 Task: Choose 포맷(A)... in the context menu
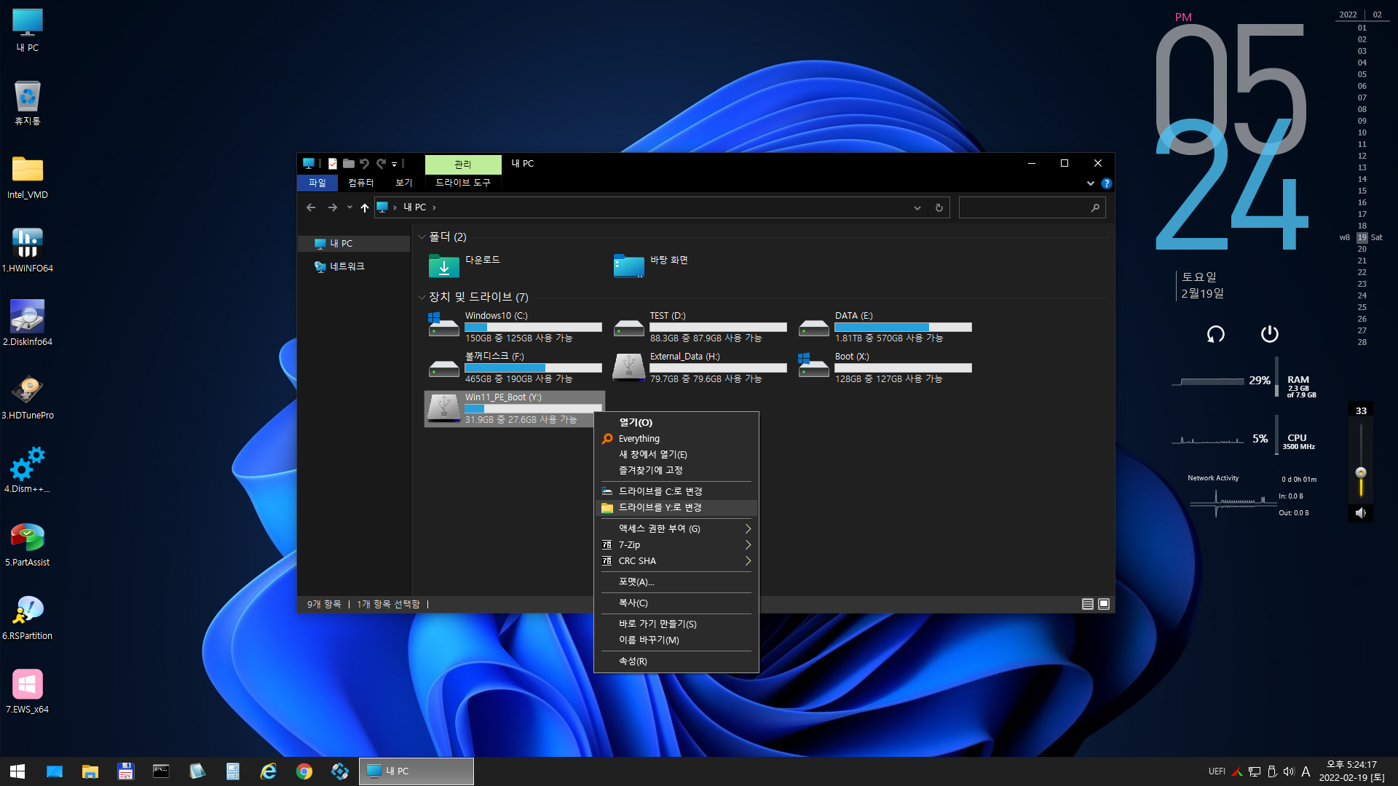[x=676, y=582]
